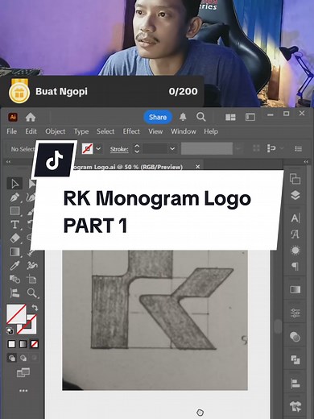Open the File menu
The width and height of the screenshot is (314, 419).
(x=11, y=131)
